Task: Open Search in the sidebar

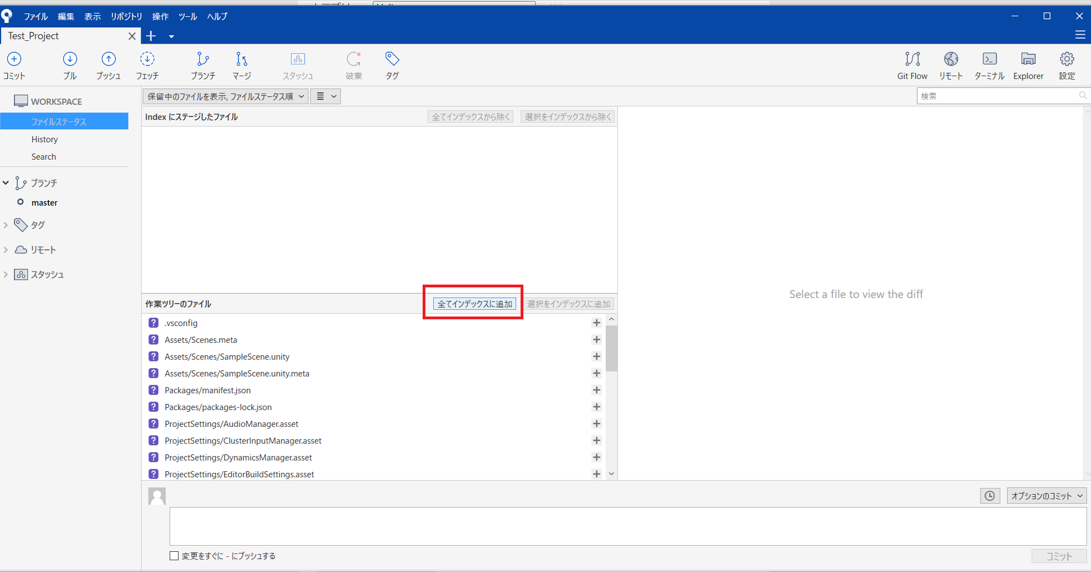Action: [x=44, y=157]
